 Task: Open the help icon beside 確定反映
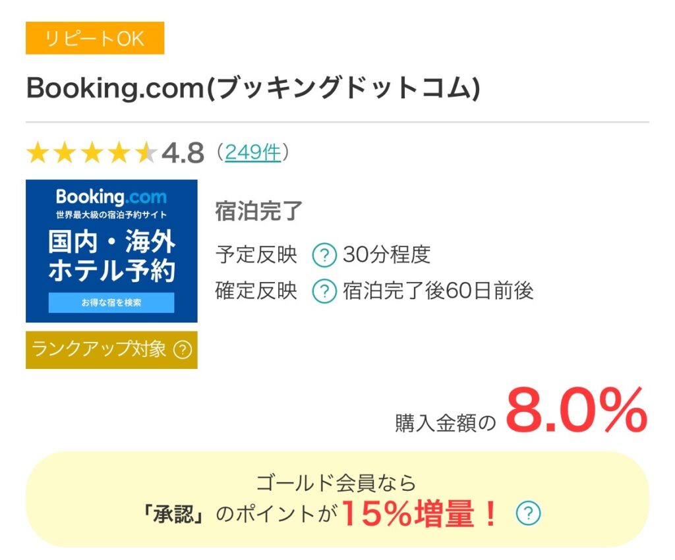324,291
